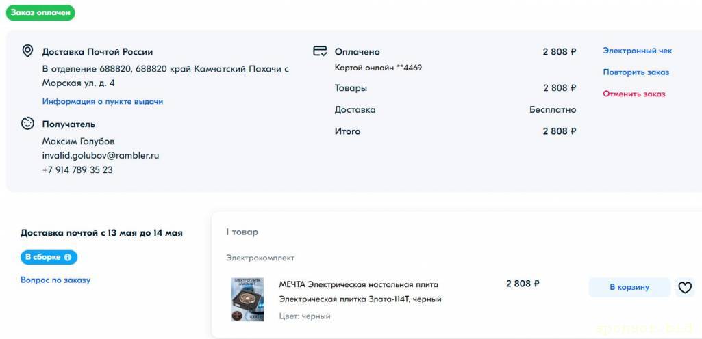The height and width of the screenshot is (339, 702).
Task: Open Информация о пункте выдачи link
Action: 103,101
